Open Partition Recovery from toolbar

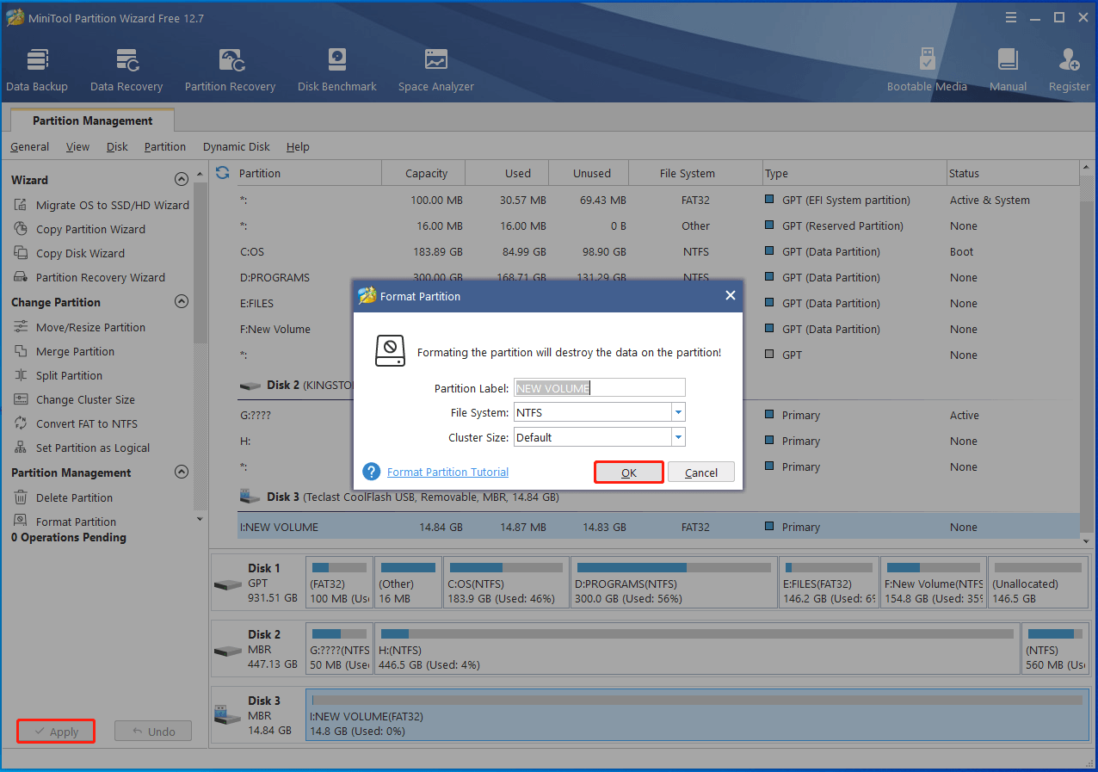[x=230, y=70]
